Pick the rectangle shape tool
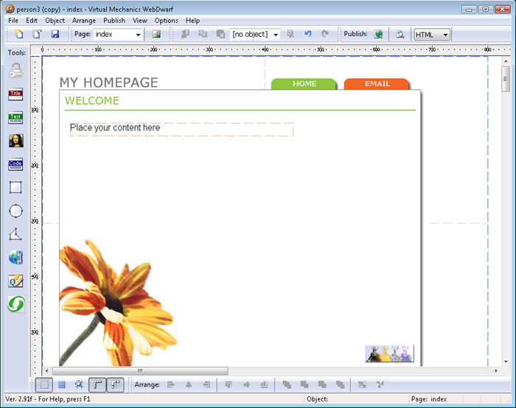The height and width of the screenshot is (408, 516). click(x=15, y=188)
